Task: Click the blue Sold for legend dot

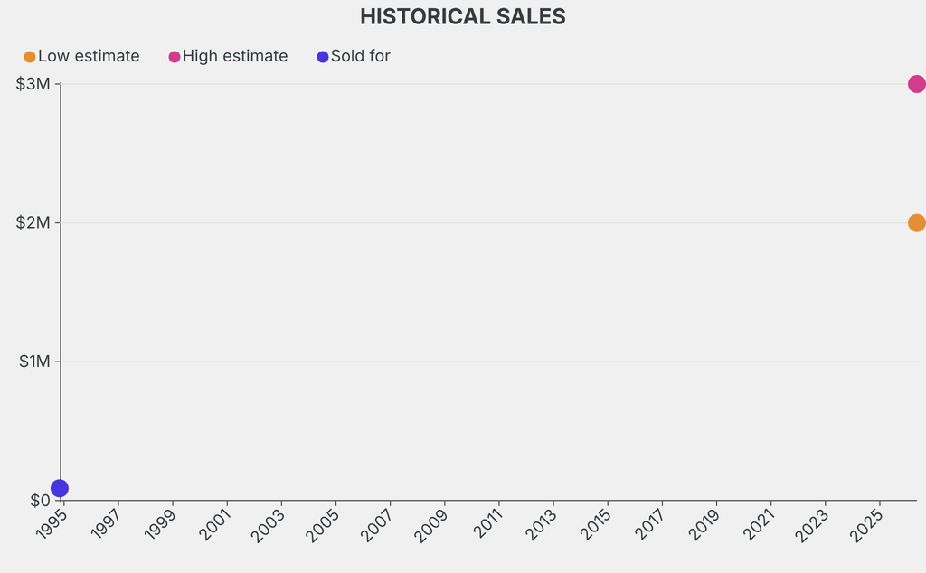Action: [x=323, y=57]
